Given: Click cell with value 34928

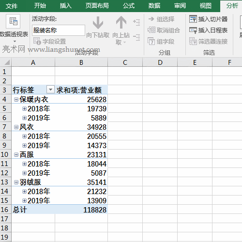Looking at the screenshot, I should pyautogui.click(x=81, y=127).
